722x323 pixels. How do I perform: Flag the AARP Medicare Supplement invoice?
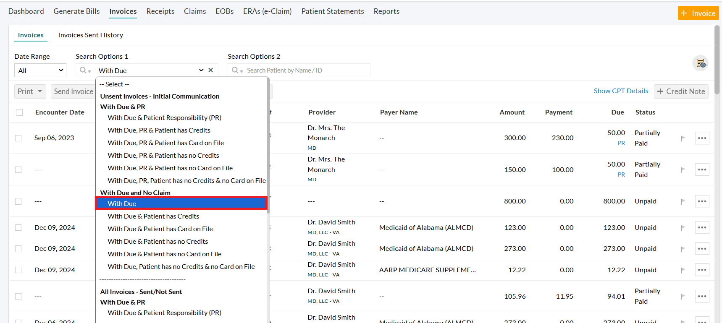tap(683, 270)
